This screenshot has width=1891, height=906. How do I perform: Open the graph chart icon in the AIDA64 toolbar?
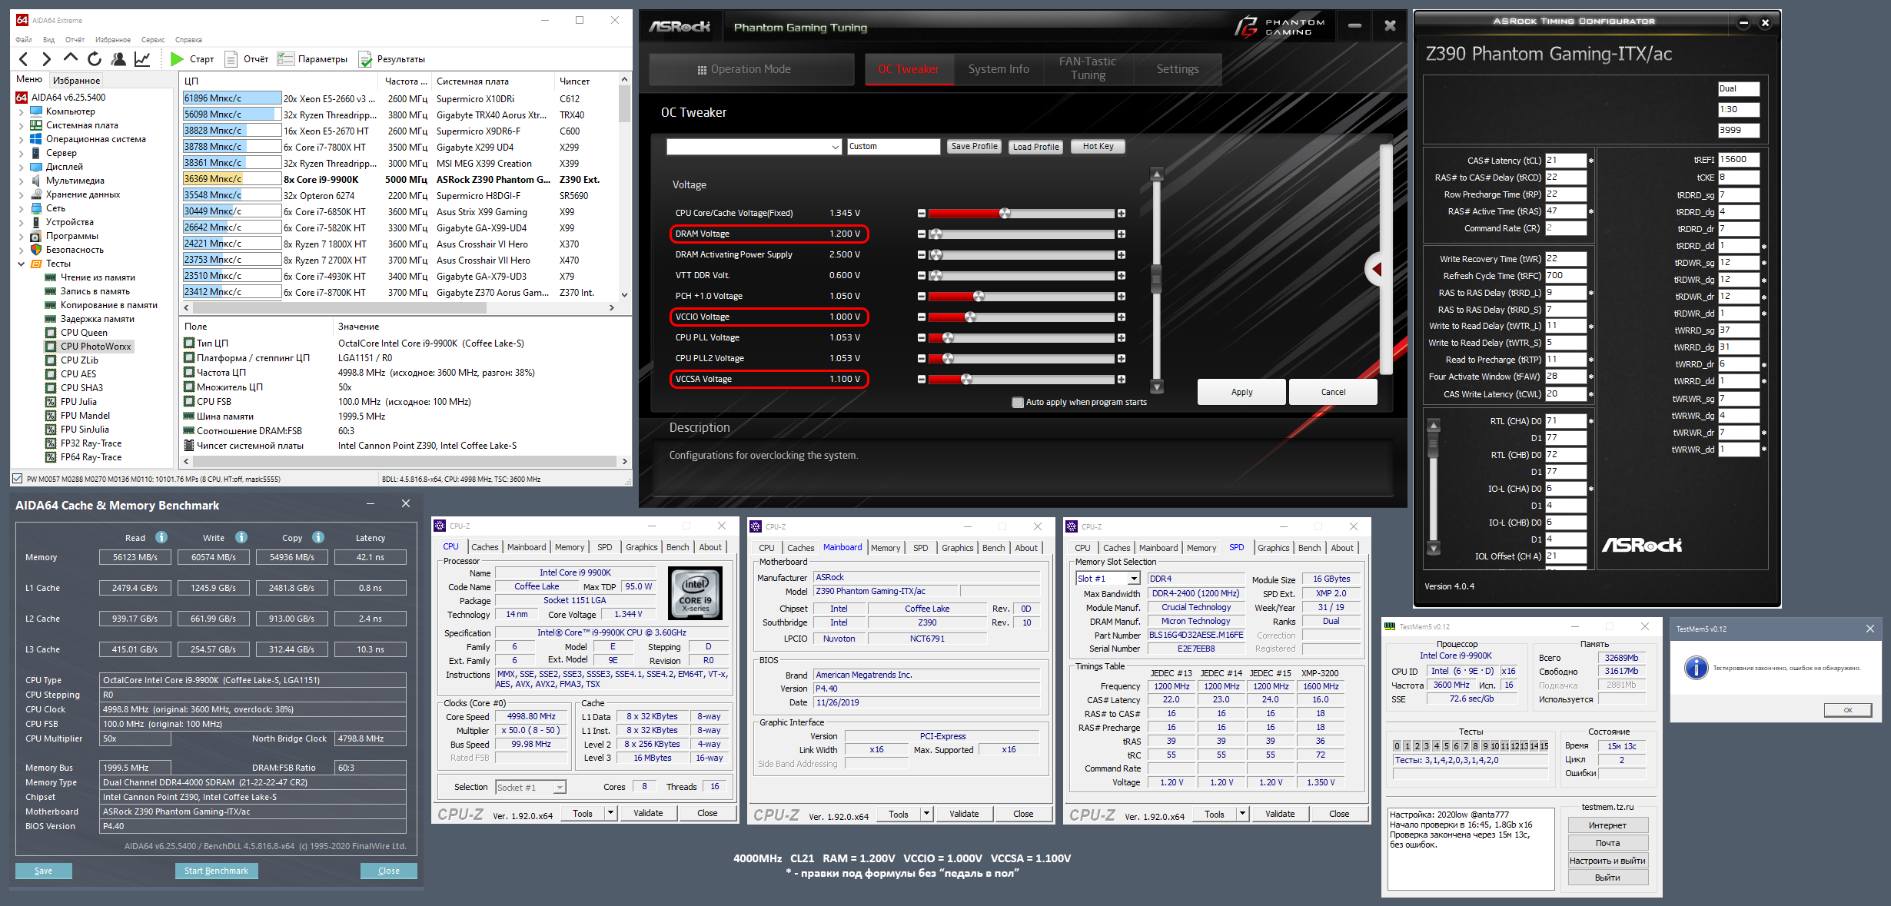pyautogui.click(x=142, y=59)
